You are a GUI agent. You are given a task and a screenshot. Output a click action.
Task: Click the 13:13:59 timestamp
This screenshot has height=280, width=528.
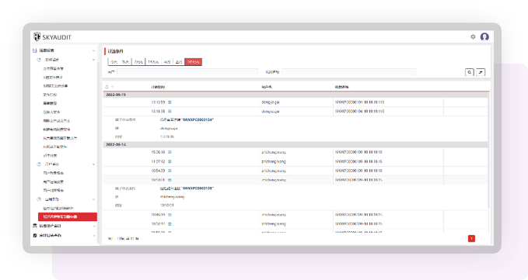(x=158, y=102)
